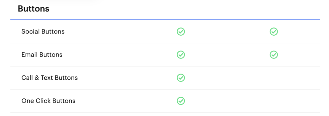
Task: Click the empty second-column cell in One Click row
Action: coord(274,101)
